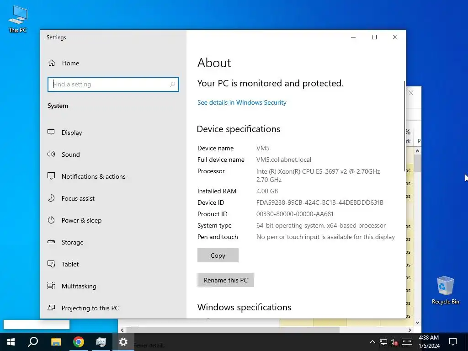Image resolution: width=468 pixels, height=351 pixels.
Task: Click the full device name VM5.collabnet.local
Action: click(283, 160)
